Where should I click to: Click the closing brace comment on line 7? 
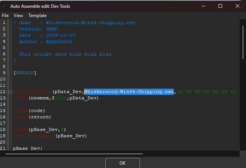[15, 60]
